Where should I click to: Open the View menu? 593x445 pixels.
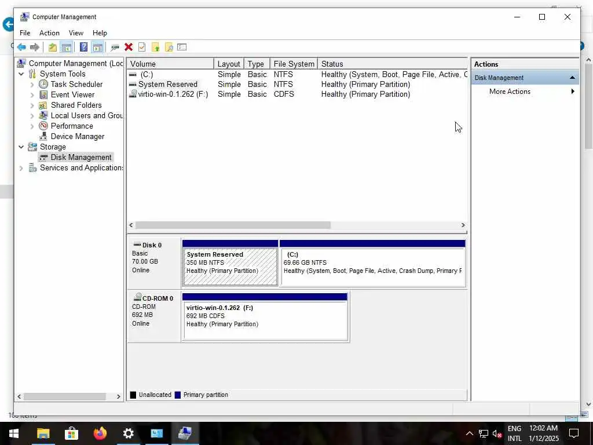[x=76, y=33]
